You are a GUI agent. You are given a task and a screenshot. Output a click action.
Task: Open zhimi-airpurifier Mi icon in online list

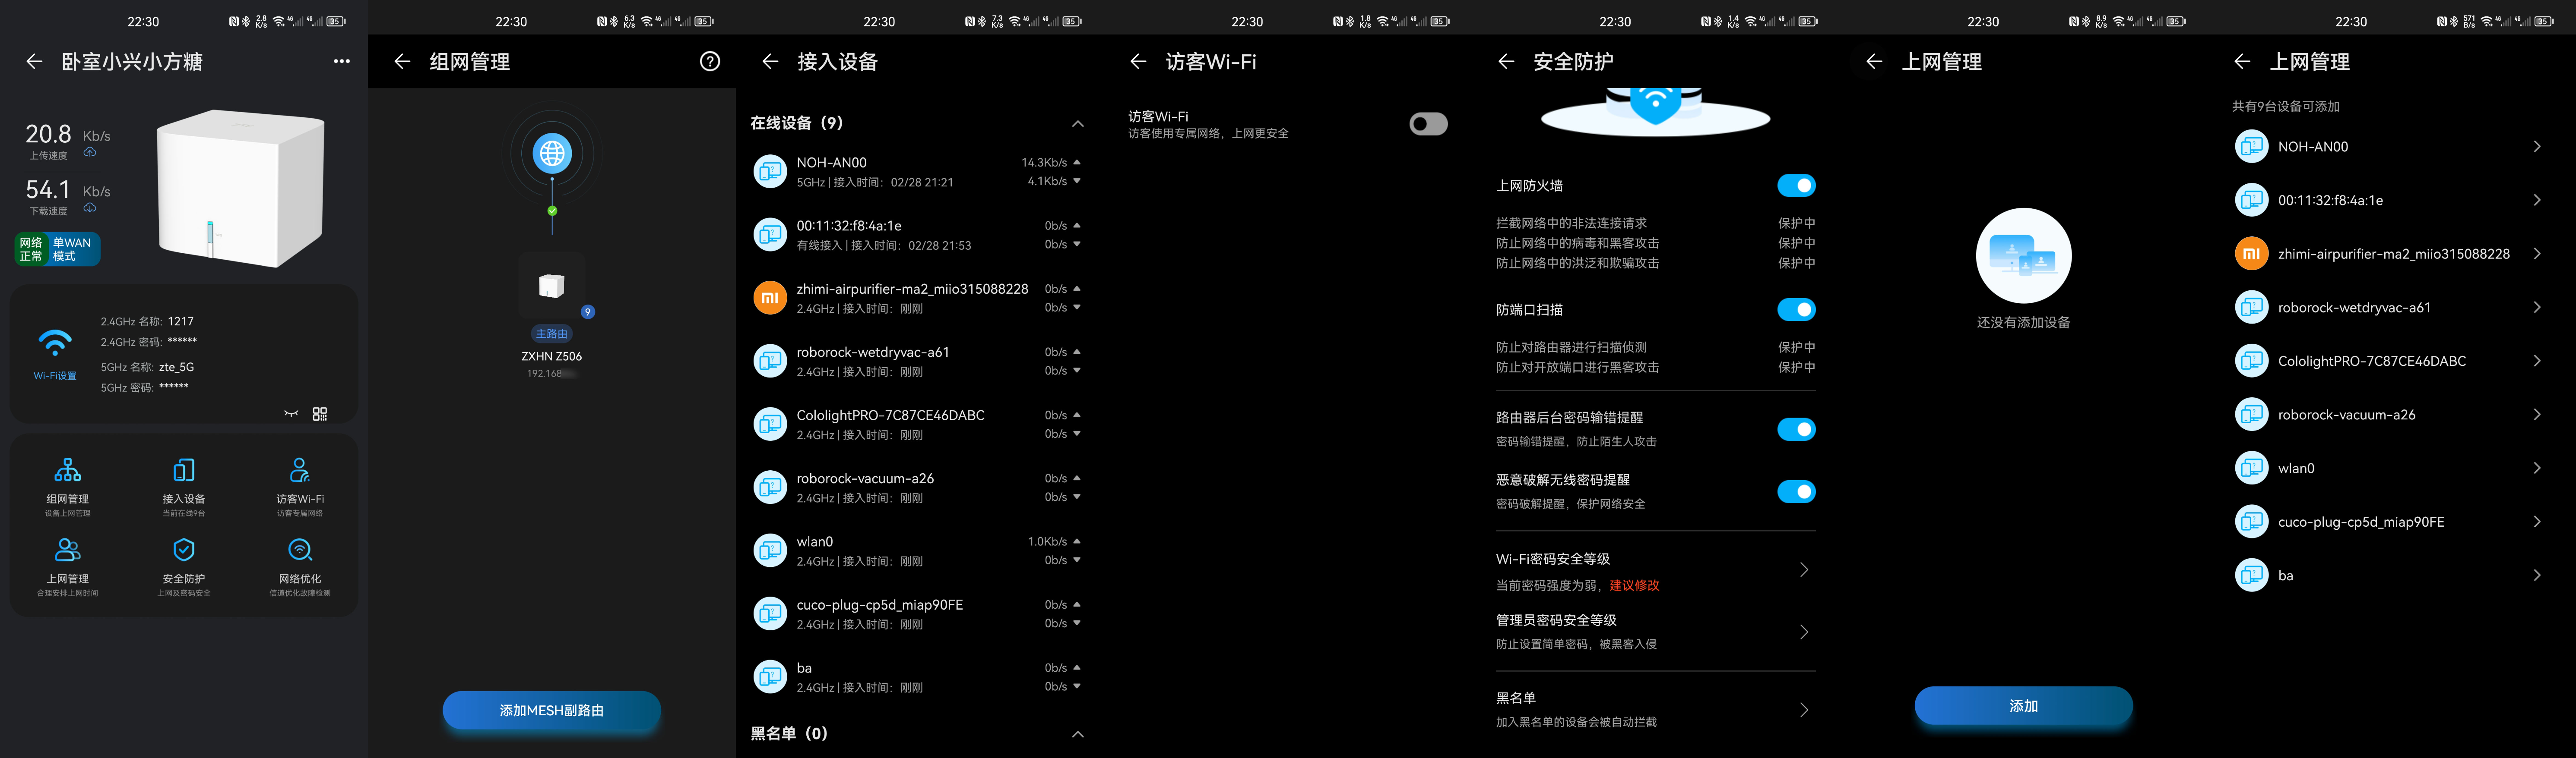pyautogui.click(x=770, y=298)
